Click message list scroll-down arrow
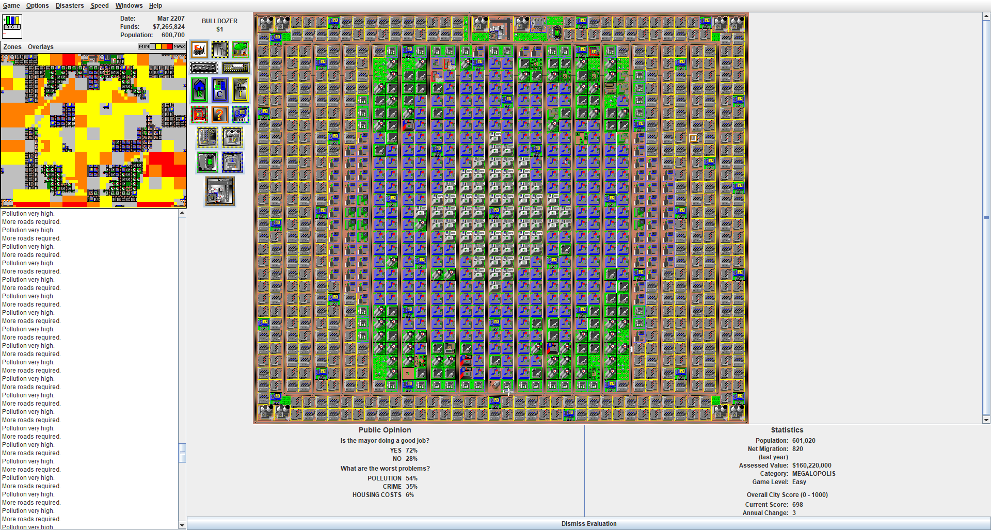 (182, 525)
